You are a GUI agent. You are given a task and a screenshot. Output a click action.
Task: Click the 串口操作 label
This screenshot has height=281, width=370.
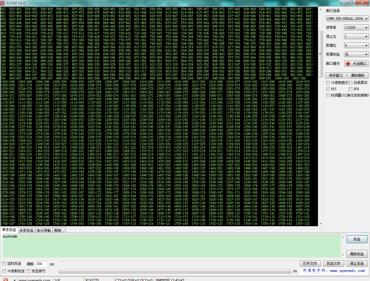333,63
